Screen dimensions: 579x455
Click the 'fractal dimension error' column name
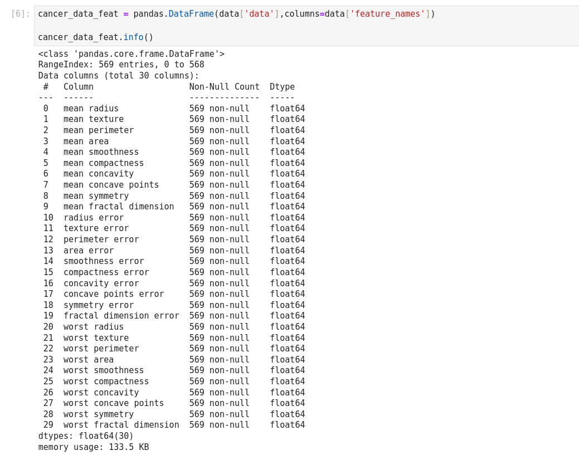[121, 316]
